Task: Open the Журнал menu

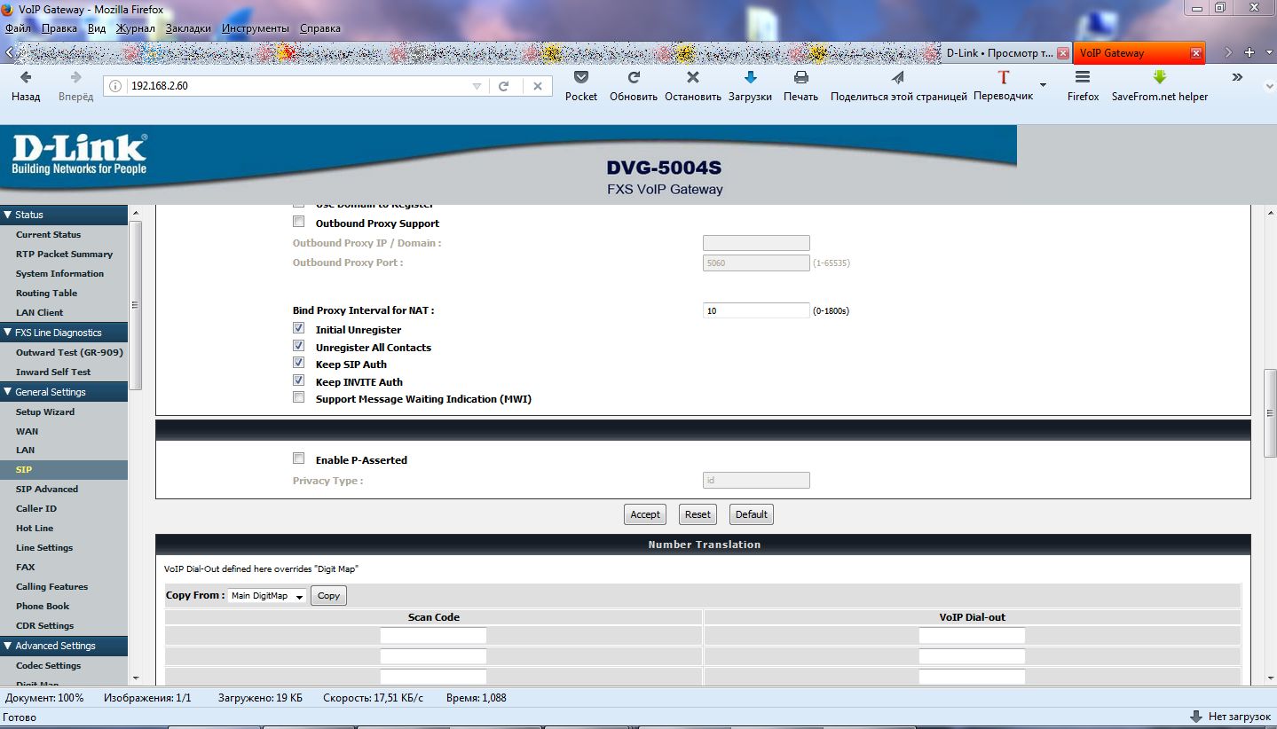Action: [136, 28]
